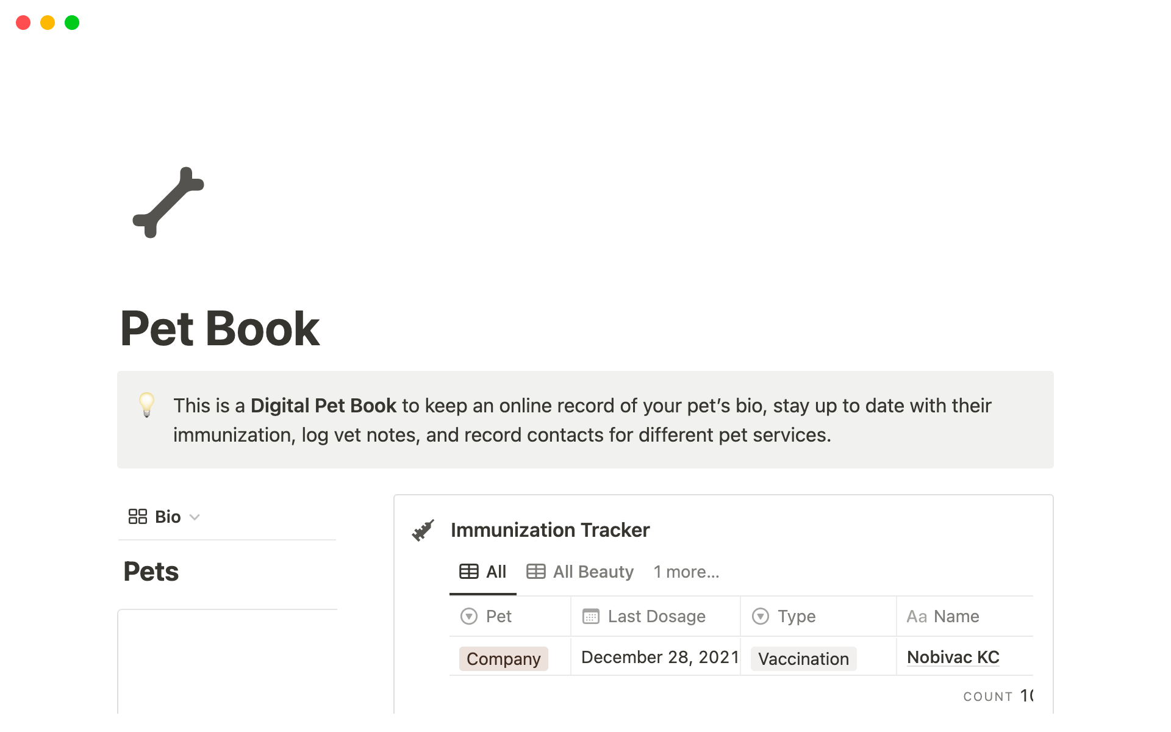The width and height of the screenshot is (1171, 732).
Task: Click the Company pet tag
Action: tap(503, 659)
